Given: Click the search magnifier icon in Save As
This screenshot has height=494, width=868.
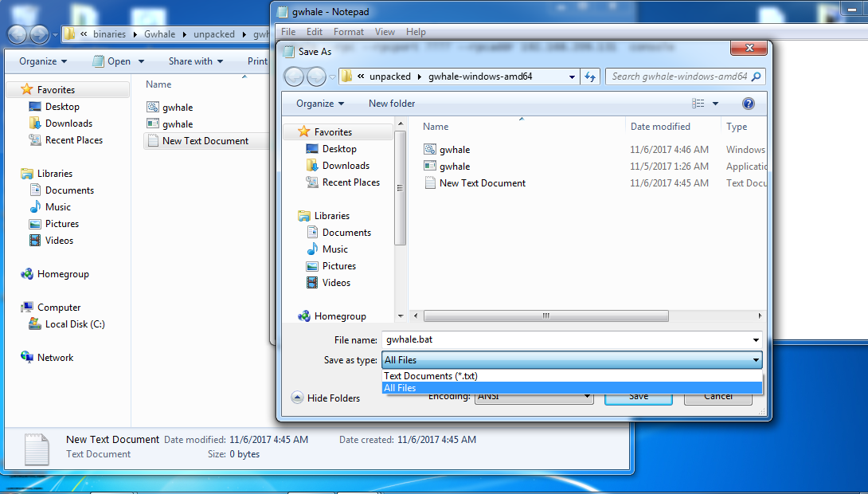Looking at the screenshot, I should point(757,76).
